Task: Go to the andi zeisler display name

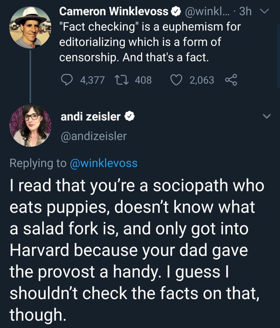Action: pos(91,117)
